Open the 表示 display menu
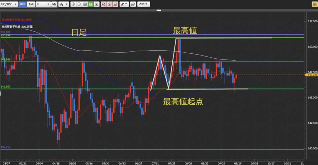The image size is (318, 165). [x=143, y=4]
